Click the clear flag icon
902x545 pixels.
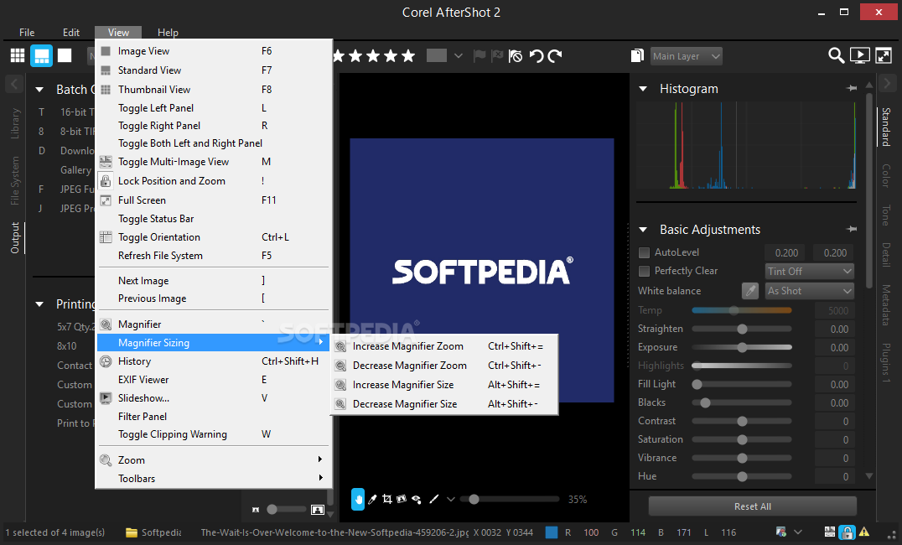point(516,56)
